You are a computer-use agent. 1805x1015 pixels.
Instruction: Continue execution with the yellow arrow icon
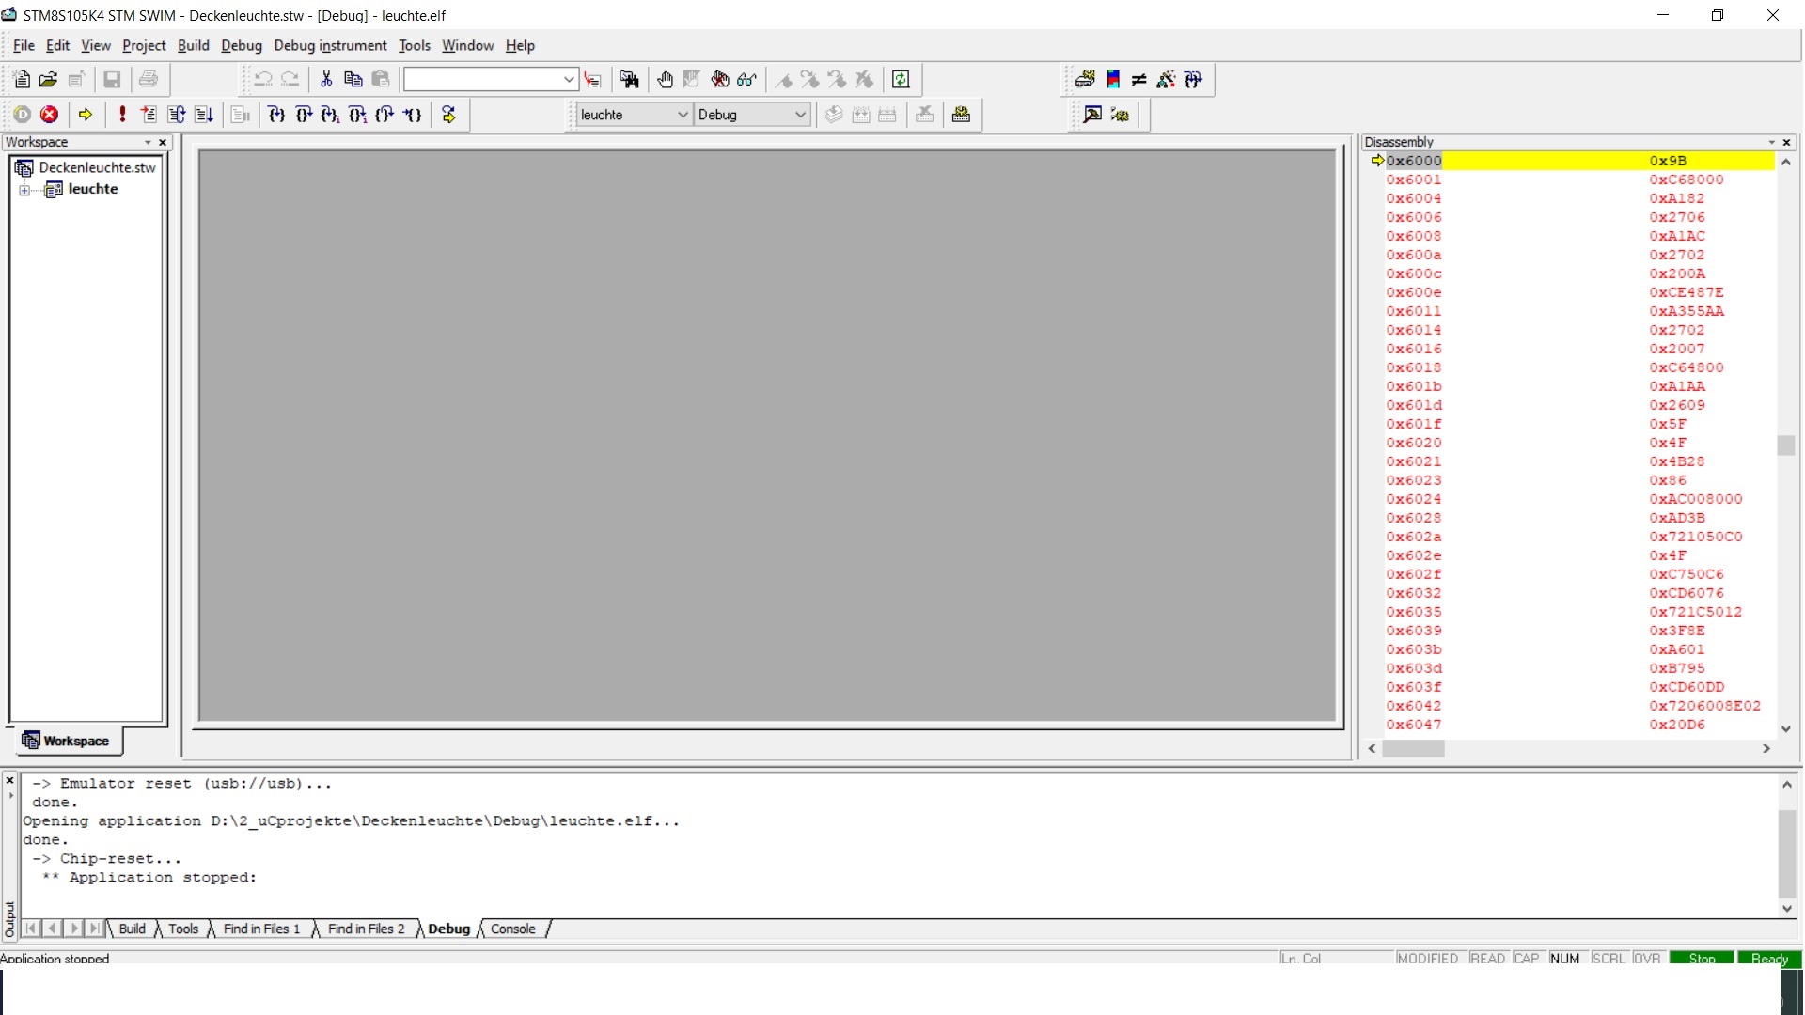point(86,114)
